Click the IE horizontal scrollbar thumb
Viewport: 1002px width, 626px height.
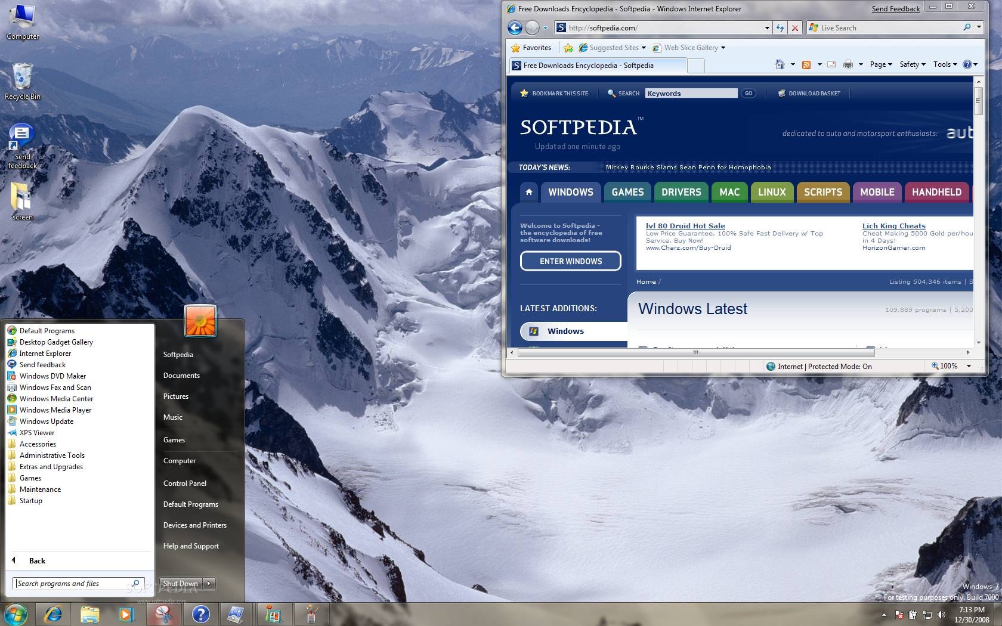[x=695, y=352]
